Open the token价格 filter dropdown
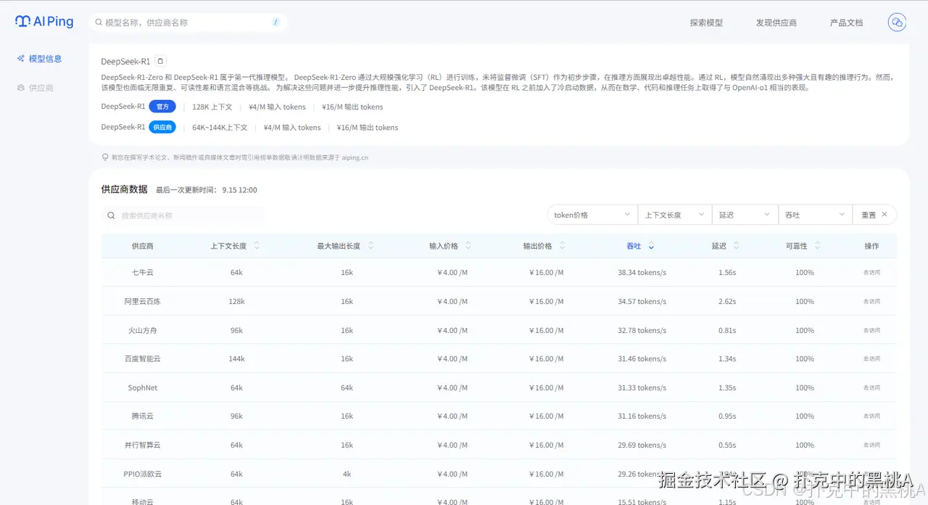The height and width of the screenshot is (505, 928). pyautogui.click(x=592, y=215)
